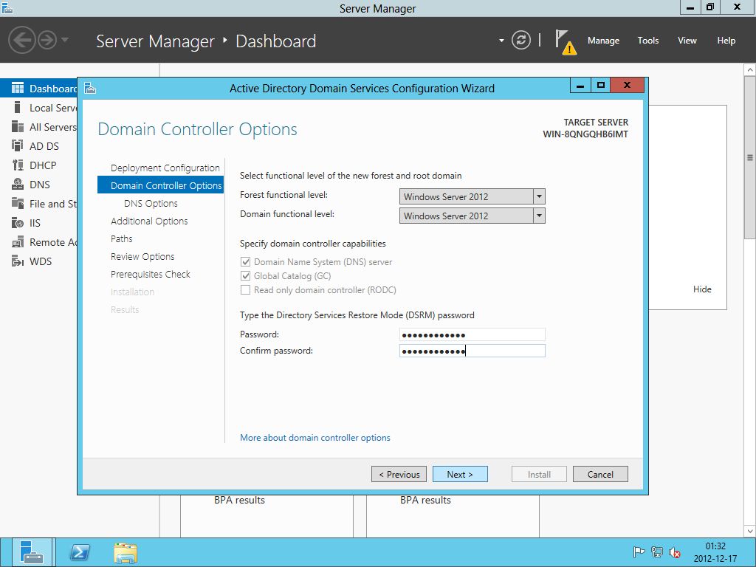Select the AD DS role icon

pos(18,145)
